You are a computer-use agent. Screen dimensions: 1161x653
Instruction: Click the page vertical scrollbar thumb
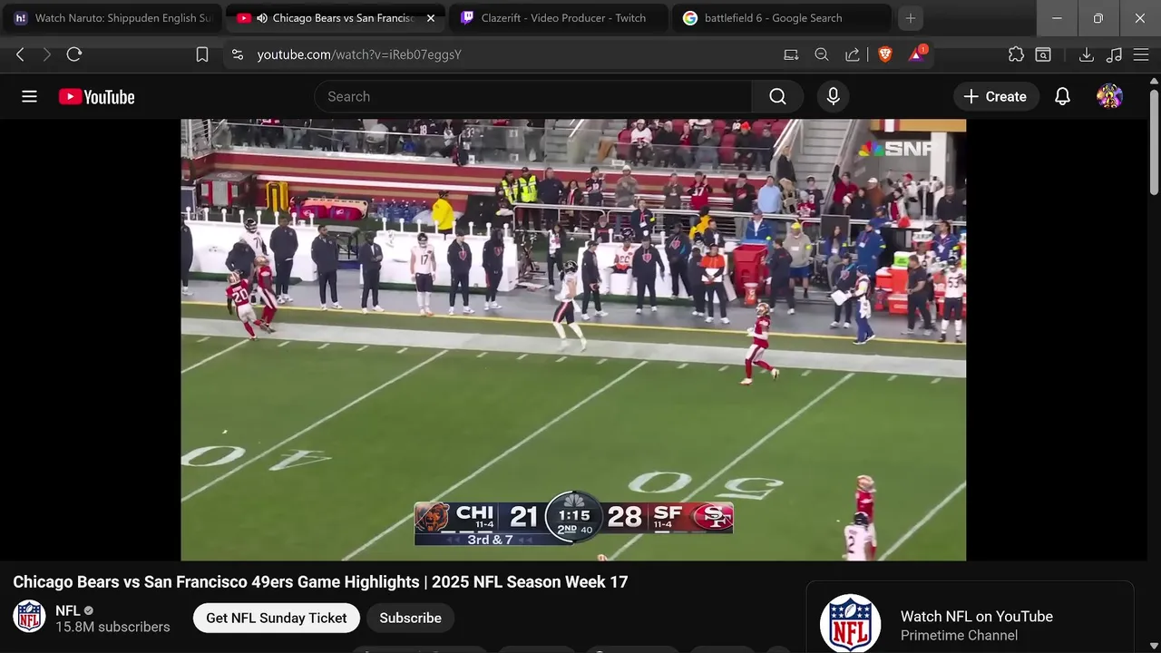[x=1154, y=141]
